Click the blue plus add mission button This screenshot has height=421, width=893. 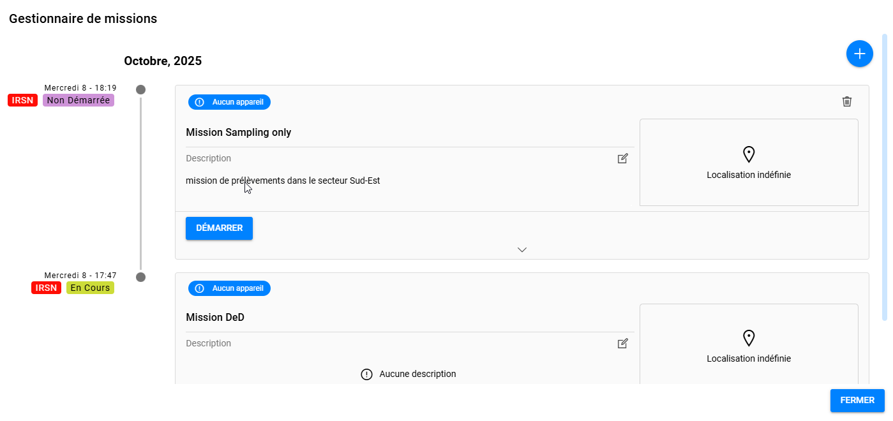tap(859, 54)
